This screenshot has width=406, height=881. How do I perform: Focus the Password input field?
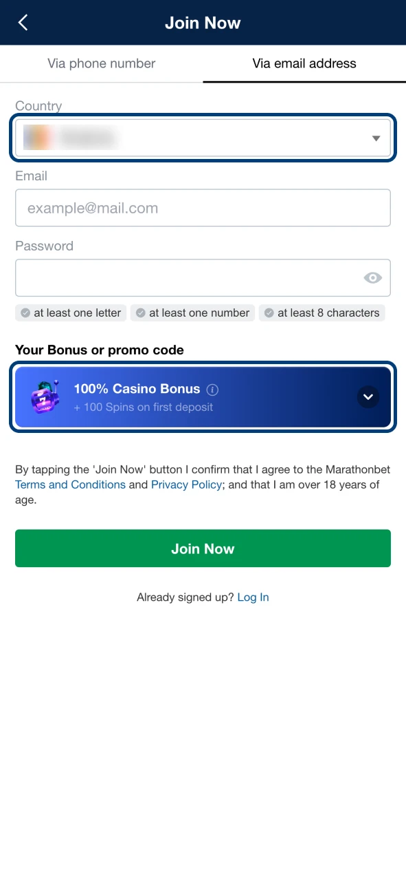203,278
